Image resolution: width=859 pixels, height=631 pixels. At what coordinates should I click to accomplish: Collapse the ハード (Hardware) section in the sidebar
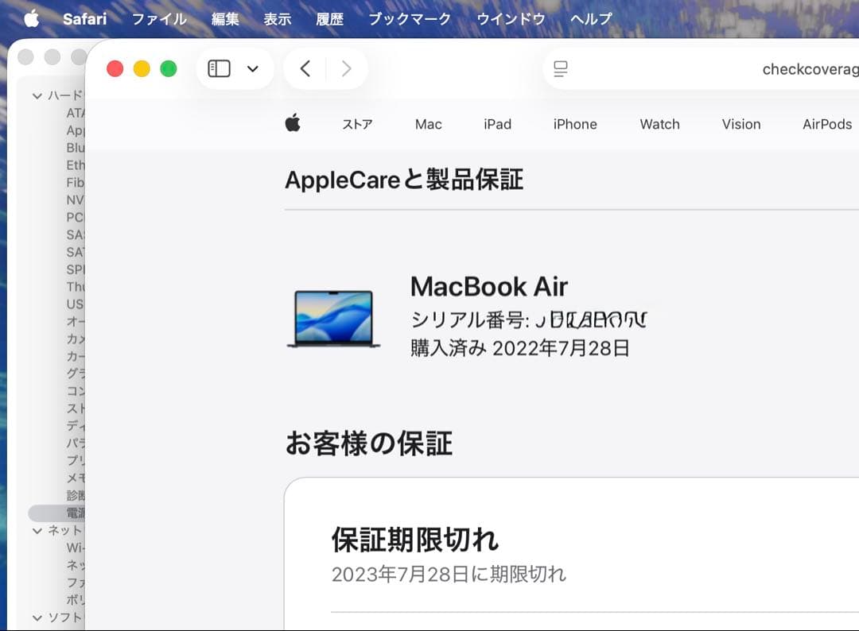tap(37, 95)
